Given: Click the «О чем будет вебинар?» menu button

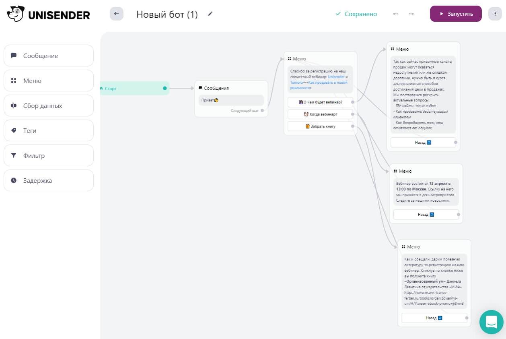Looking at the screenshot, I should 320,102.
